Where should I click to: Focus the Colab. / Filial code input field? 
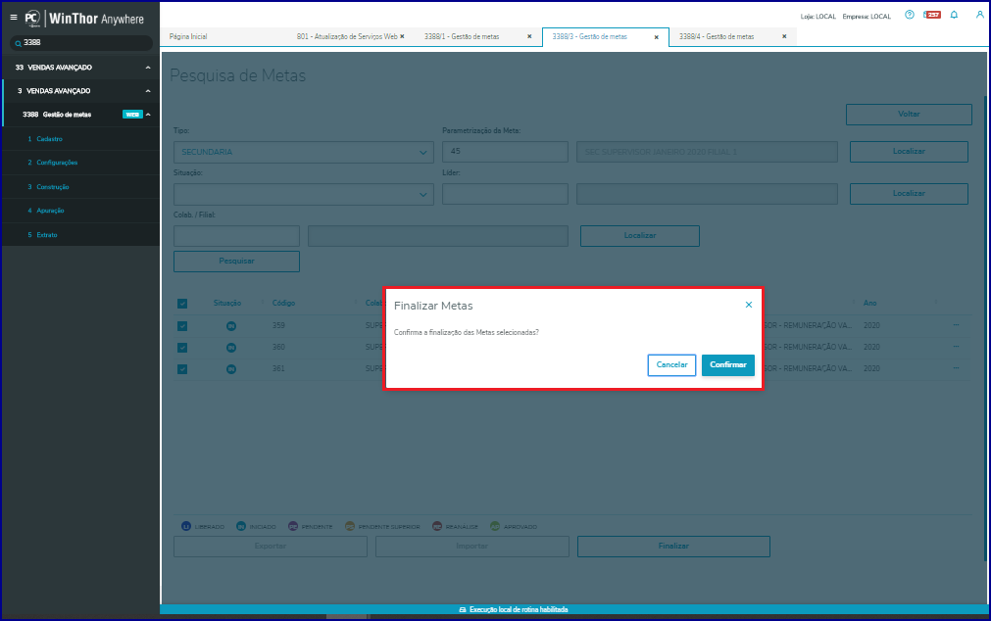(x=236, y=236)
